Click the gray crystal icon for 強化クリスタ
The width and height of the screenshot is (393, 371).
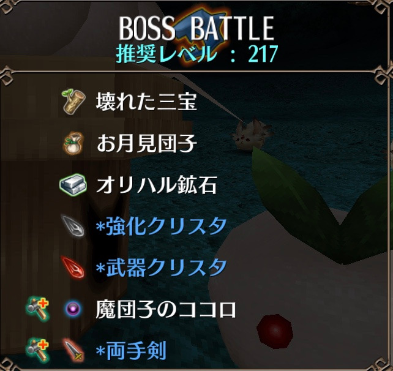73,227
